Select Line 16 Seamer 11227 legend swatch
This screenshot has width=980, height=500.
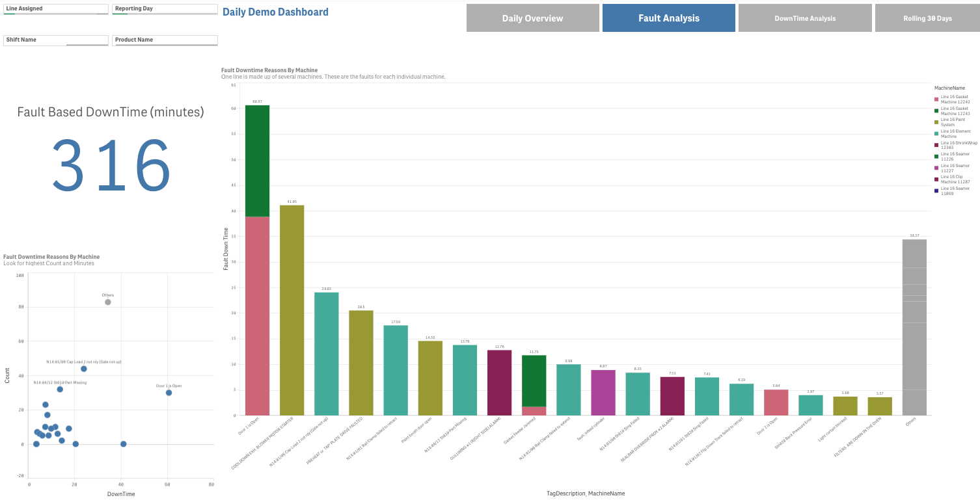click(936, 168)
